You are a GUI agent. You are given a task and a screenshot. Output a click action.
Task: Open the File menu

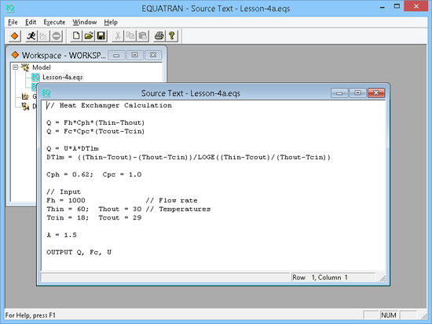[x=13, y=22]
